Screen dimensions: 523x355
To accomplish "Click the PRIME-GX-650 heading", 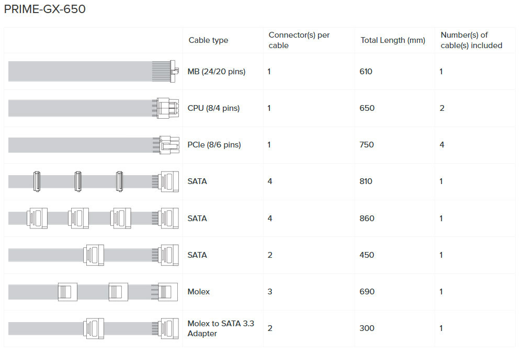I will [x=44, y=9].
